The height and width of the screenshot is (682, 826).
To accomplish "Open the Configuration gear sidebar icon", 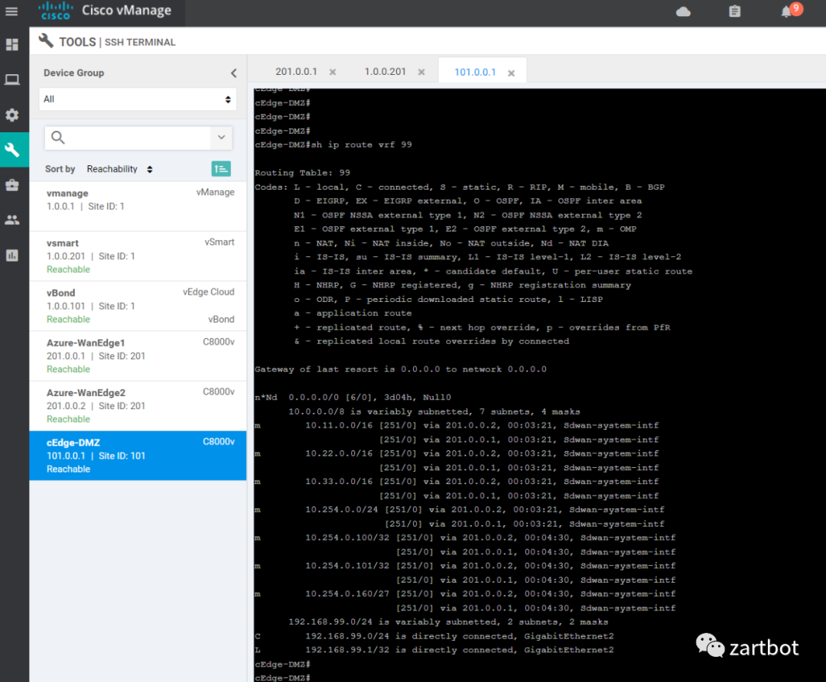I will (x=12, y=115).
